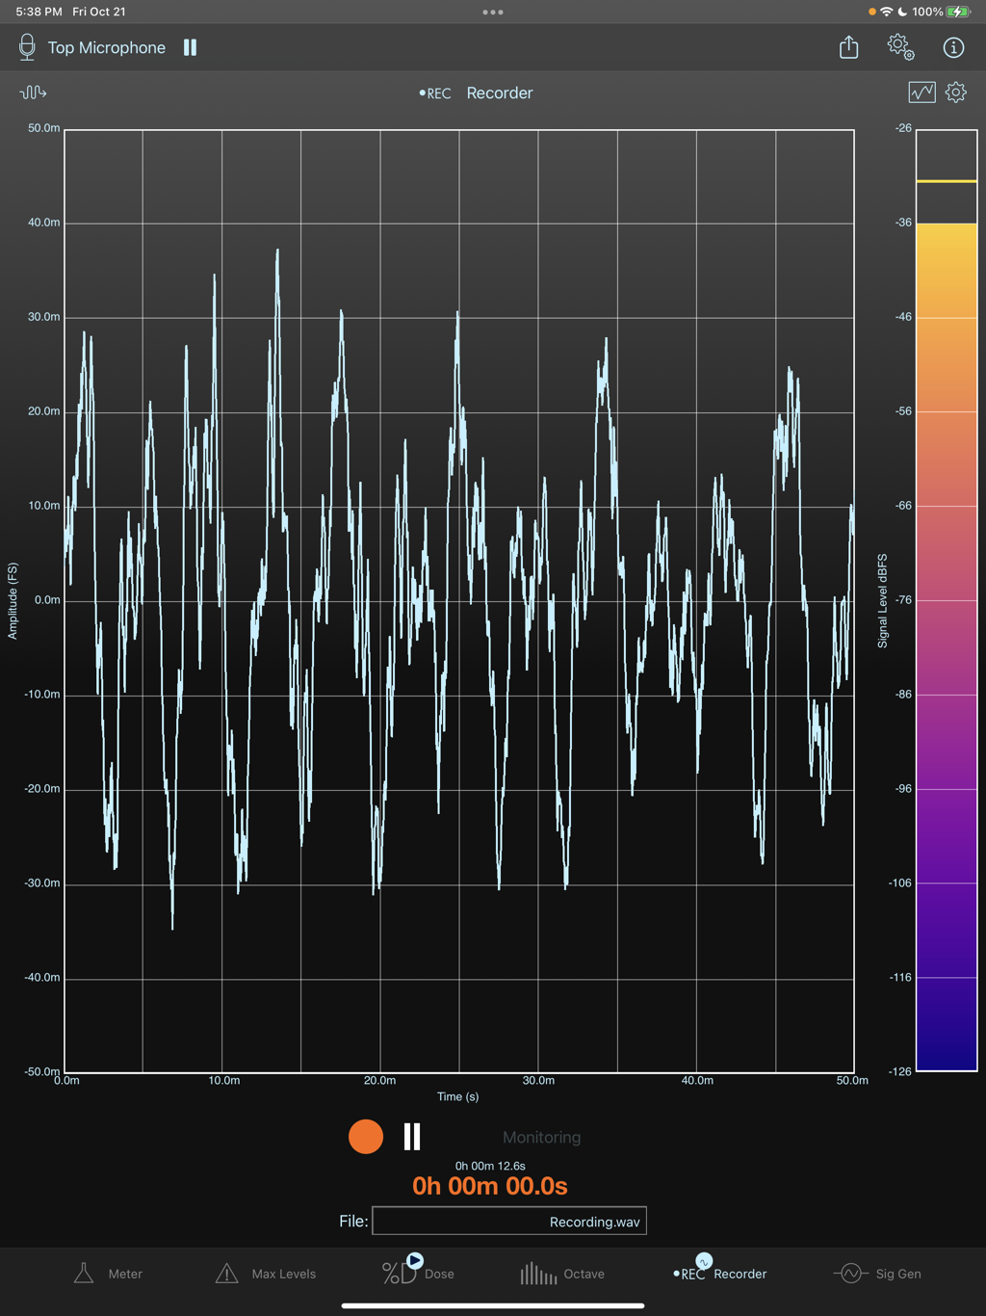986x1316 pixels.
Task: Open Recorder settings gear below the toolbar
Action: (956, 92)
